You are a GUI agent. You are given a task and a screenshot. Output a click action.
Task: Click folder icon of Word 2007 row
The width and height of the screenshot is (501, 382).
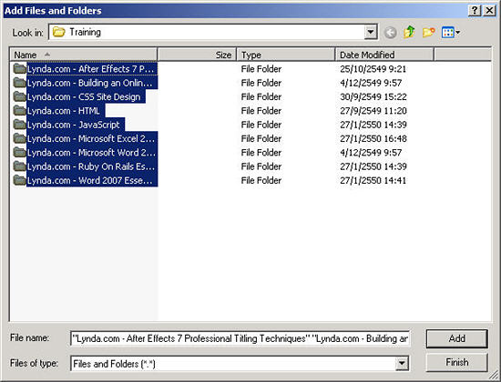point(20,180)
